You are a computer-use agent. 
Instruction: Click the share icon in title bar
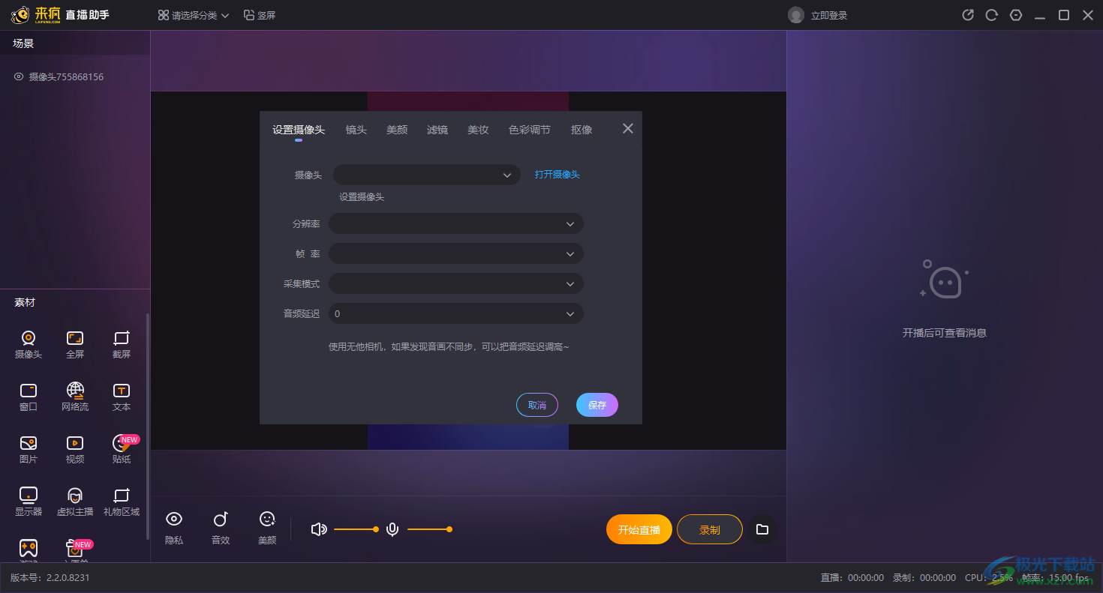(969, 15)
